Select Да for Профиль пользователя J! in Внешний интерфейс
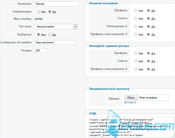The width and height of the screenshot is (175, 138). (148, 34)
